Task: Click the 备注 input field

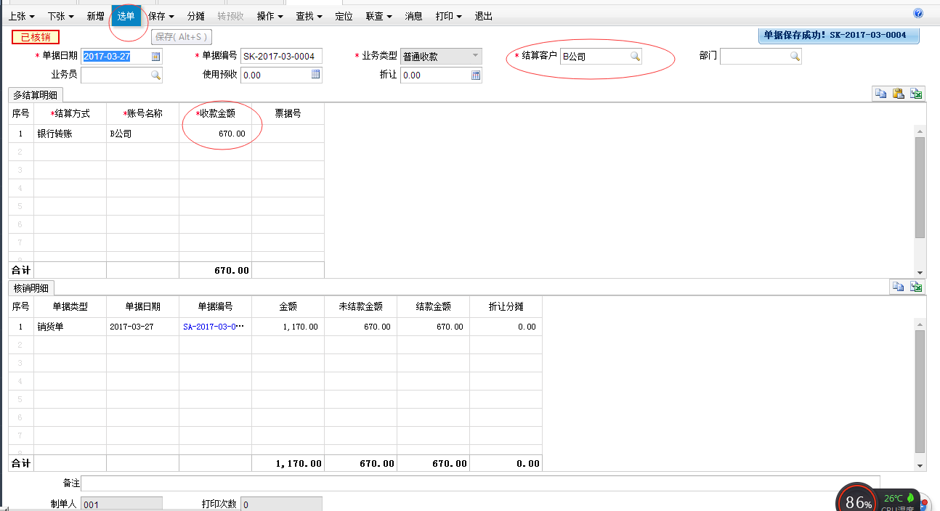Action: pyautogui.click(x=479, y=483)
